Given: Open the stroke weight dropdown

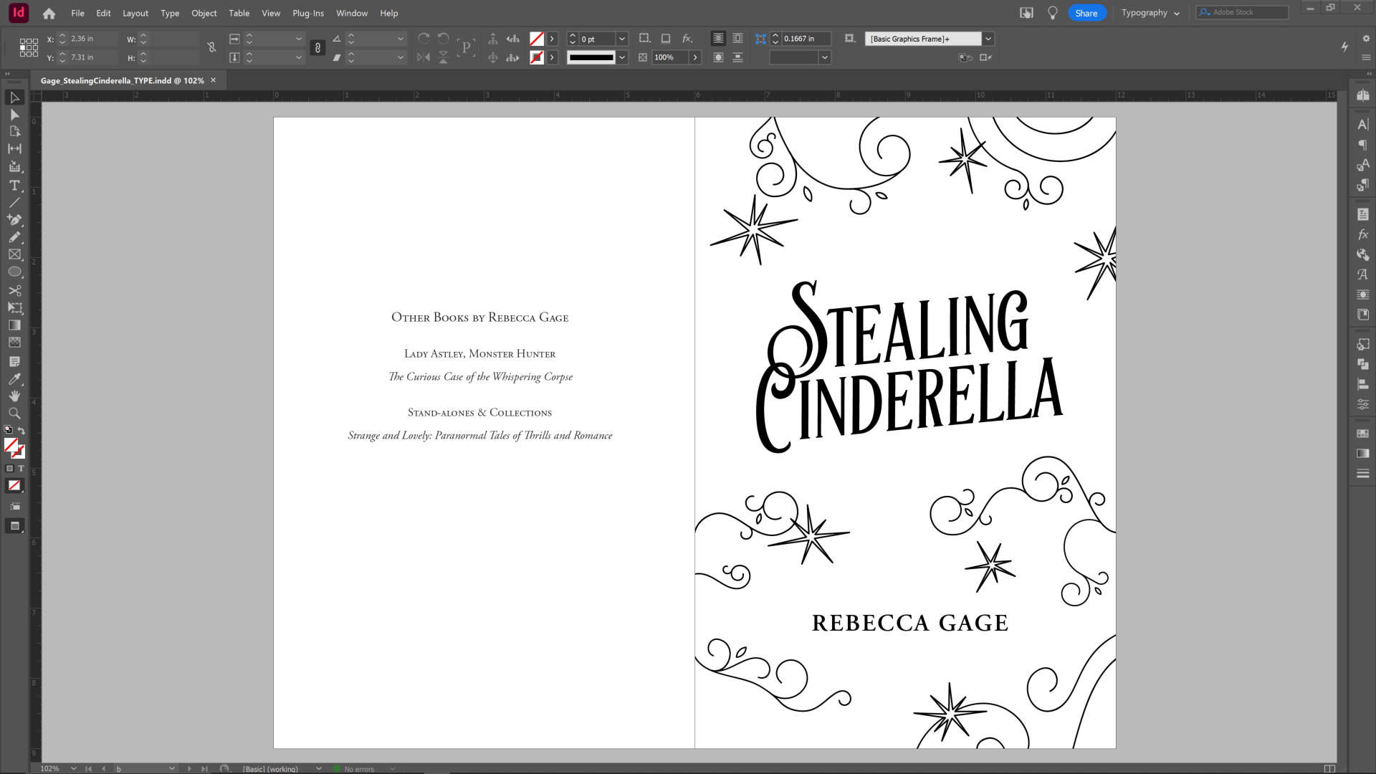Looking at the screenshot, I should click(x=622, y=39).
